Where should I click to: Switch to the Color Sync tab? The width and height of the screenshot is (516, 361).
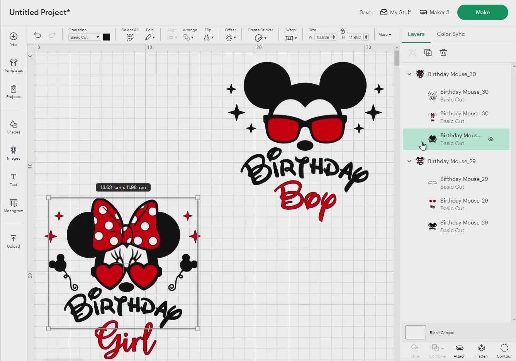[451, 34]
